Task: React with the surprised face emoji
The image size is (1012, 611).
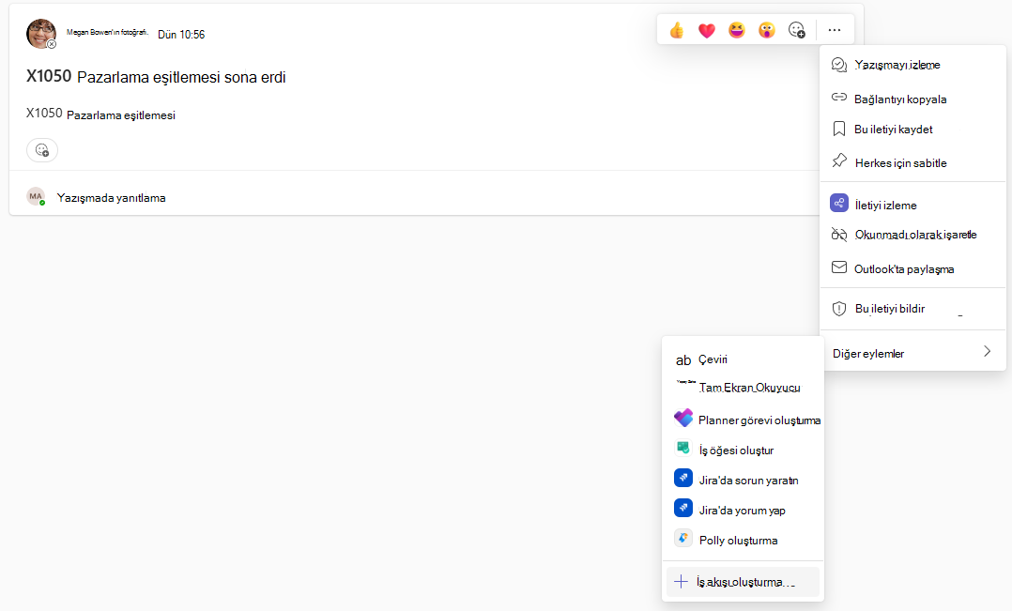Action: pos(766,30)
